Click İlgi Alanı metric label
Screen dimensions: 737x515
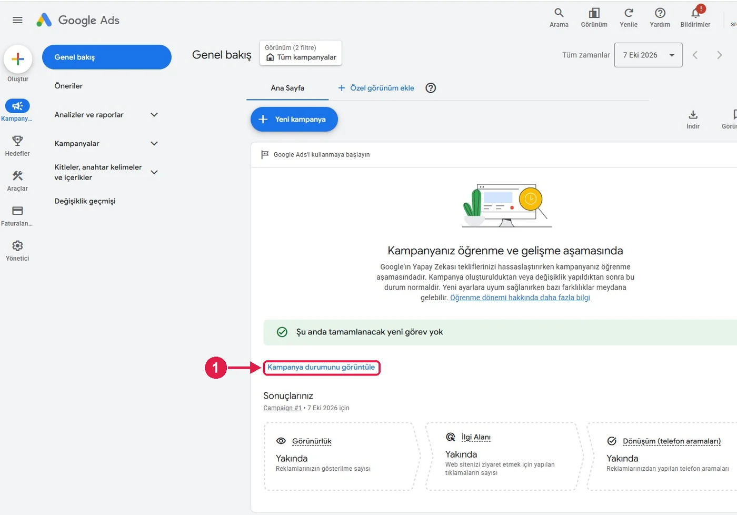476,437
